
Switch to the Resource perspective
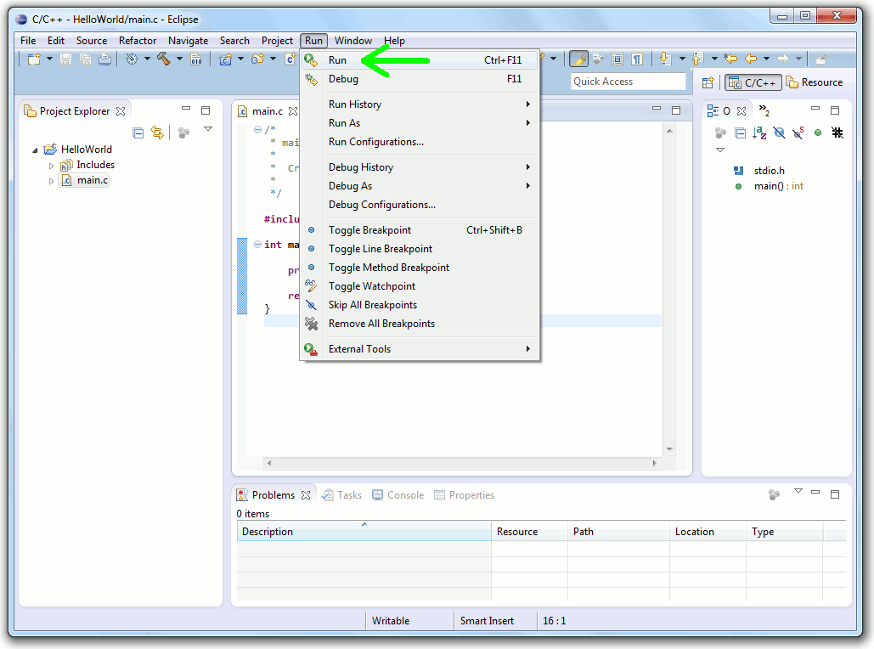pyautogui.click(x=815, y=82)
